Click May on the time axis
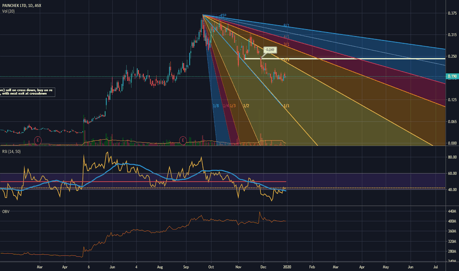 pyautogui.click(x=386, y=267)
